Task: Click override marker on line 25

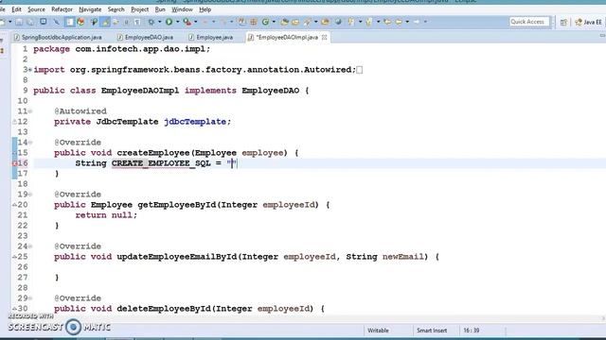Action: (14, 257)
